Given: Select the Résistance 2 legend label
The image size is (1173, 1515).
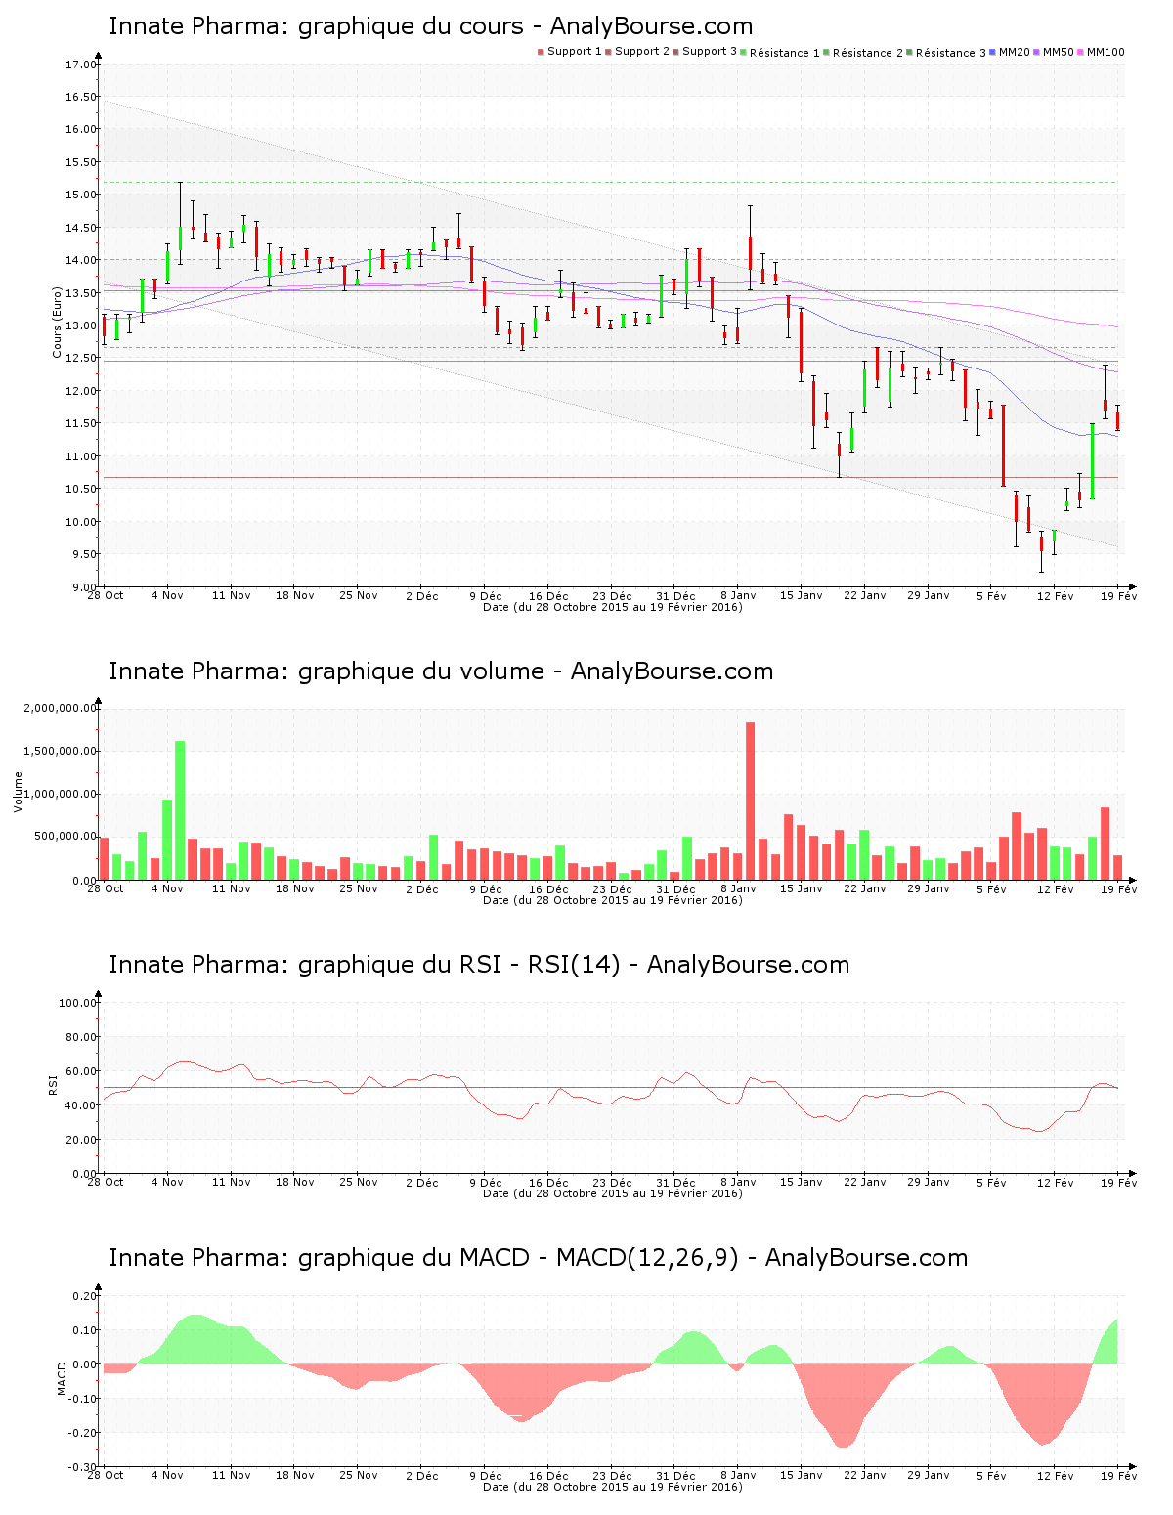Looking at the screenshot, I should (868, 53).
